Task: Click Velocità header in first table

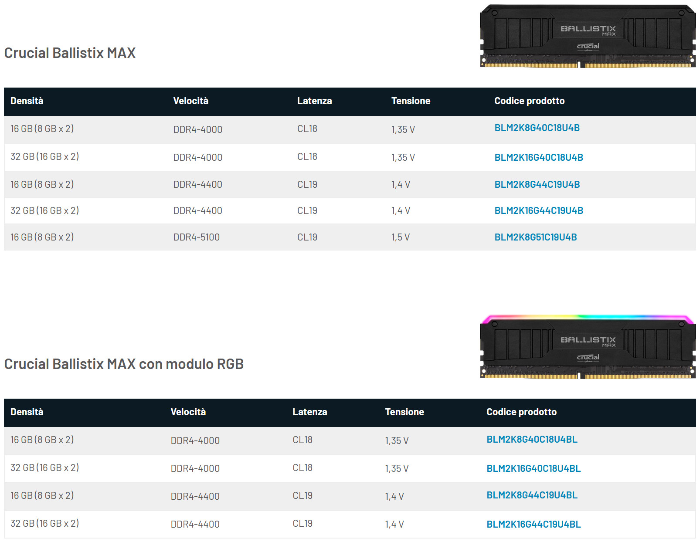Action: click(191, 101)
